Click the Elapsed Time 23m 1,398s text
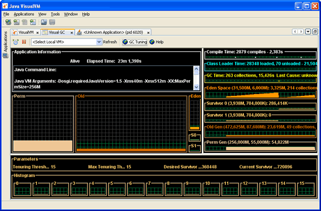This screenshot has height=211, width=321. click(114, 61)
